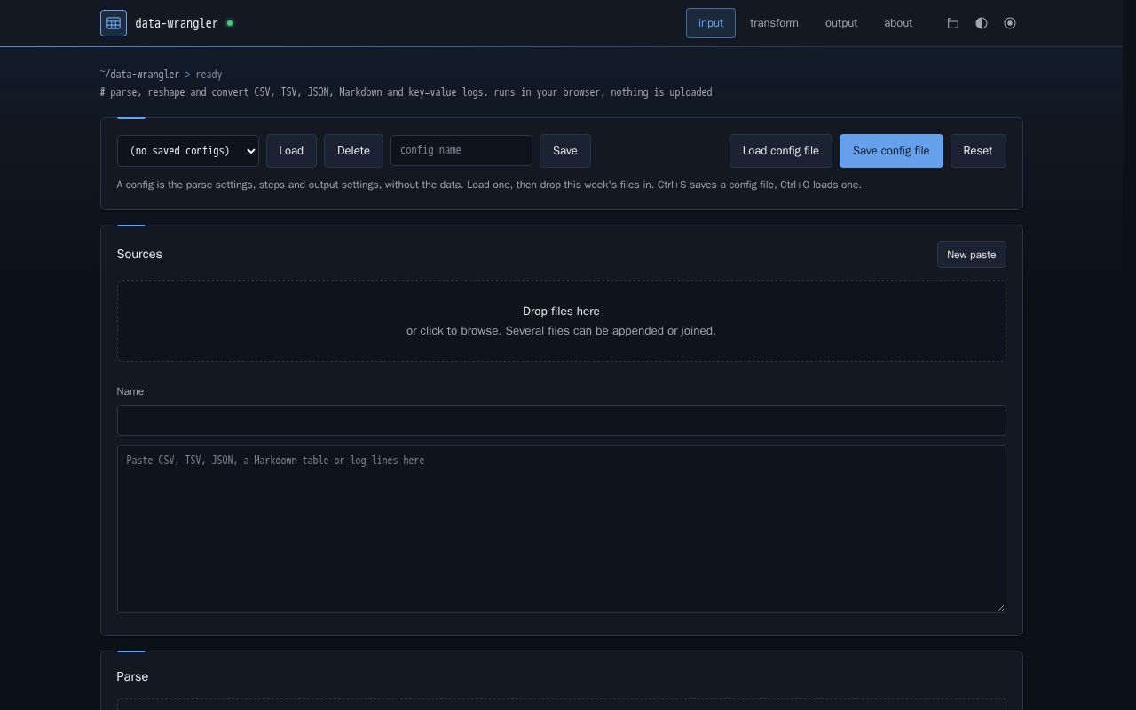Focus the source Name input field

pyautogui.click(x=562, y=421)
